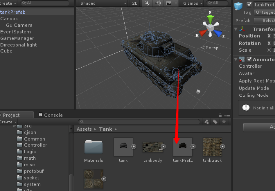275x191 pixels.
Task: Open hierarchy Create dropdown
Action: [8, 3]
